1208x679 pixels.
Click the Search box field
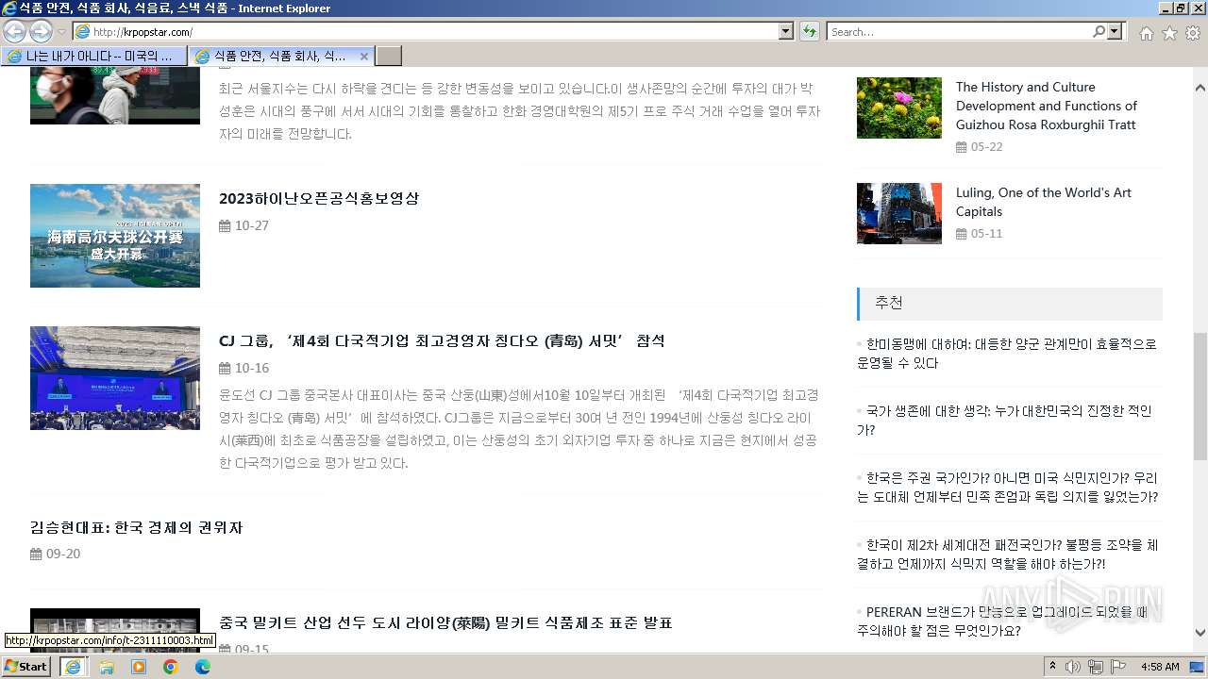(x=959, y=32)
